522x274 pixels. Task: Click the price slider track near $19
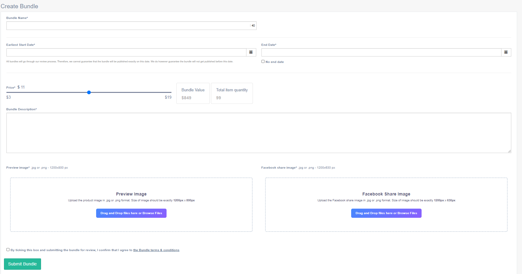tap(168, 92)
